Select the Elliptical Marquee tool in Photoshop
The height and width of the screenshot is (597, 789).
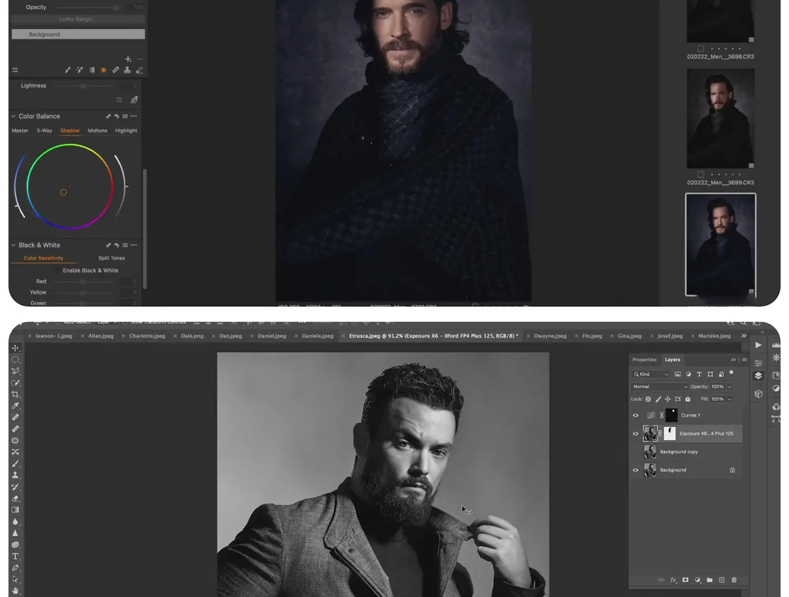point(15,360)
